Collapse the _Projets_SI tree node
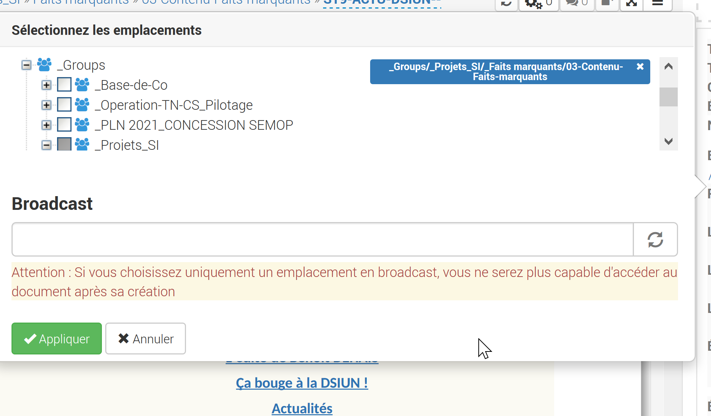Screen dimensions: 711x416 (x=46, y=145)
